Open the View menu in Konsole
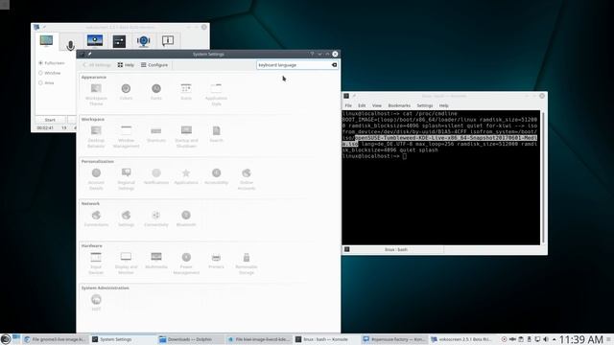This screenshot has height=345, width=614. pyautogui.click(x=377, y=105)
